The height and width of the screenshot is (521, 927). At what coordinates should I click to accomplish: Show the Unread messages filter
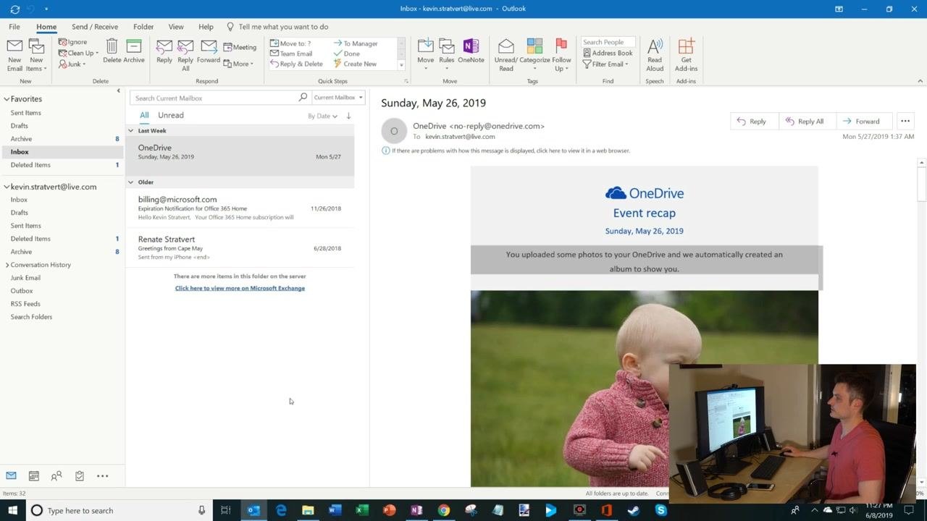coord(171,115)
